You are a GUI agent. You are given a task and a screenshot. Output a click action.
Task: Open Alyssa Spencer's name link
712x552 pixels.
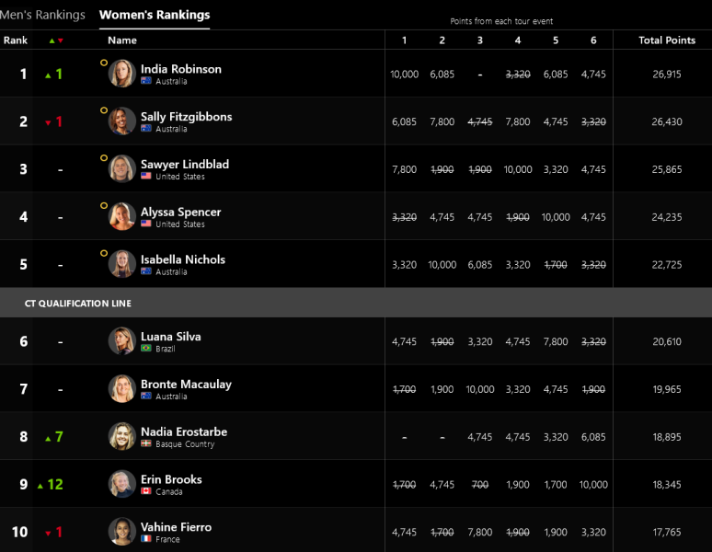coord(180,212)
